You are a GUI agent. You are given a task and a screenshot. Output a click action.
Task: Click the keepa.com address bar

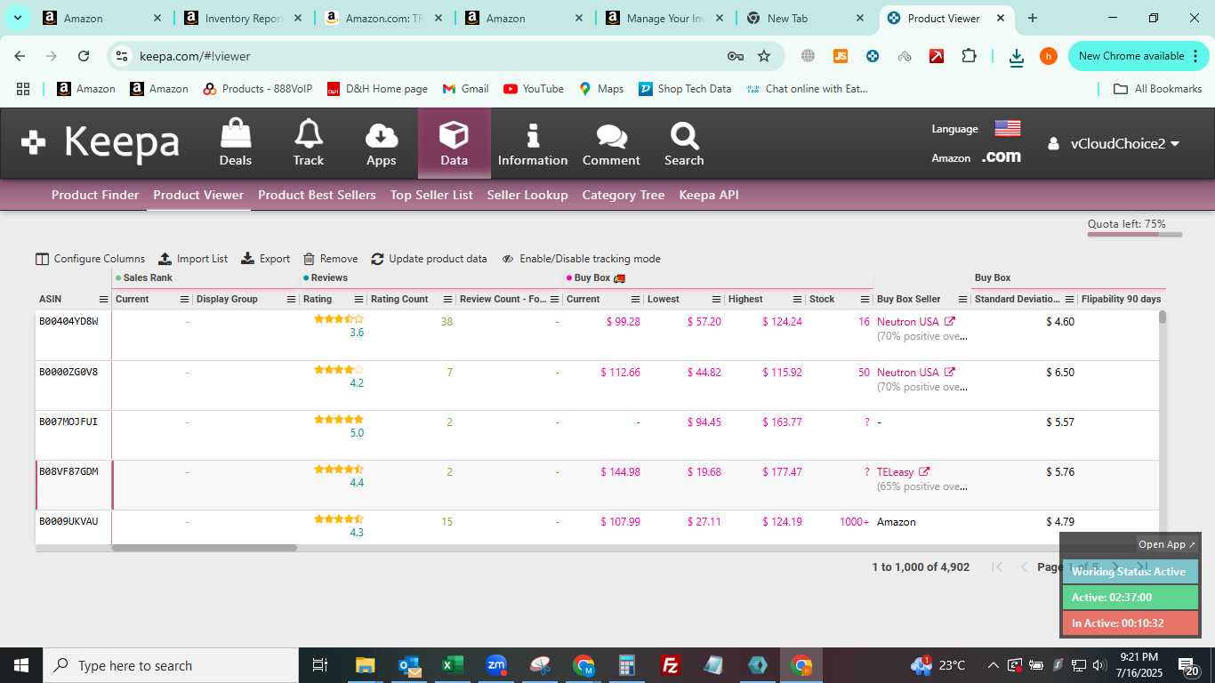[427, 56]
